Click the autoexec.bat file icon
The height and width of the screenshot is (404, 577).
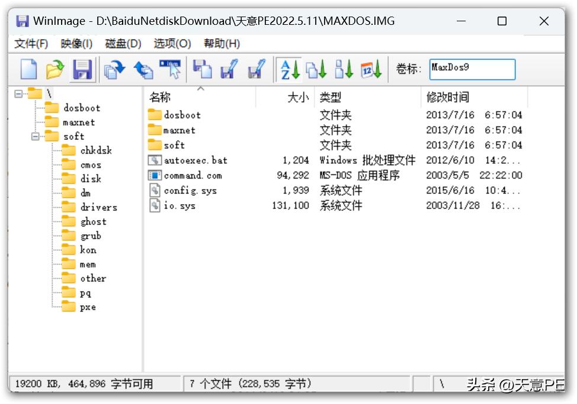click(x=155, y=160)
